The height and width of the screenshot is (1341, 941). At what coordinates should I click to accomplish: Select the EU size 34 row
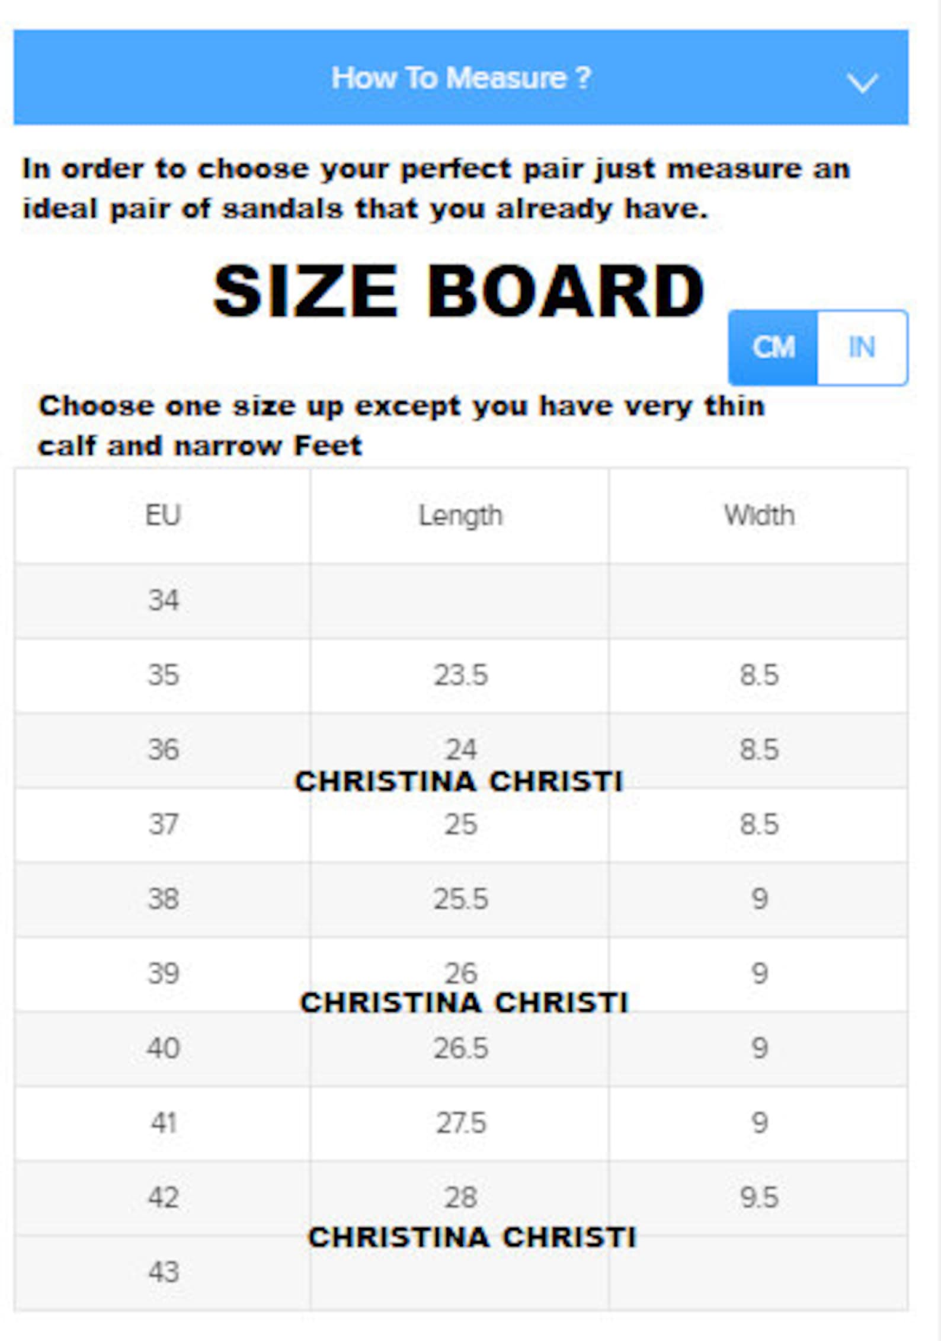(x=163, y=600)
